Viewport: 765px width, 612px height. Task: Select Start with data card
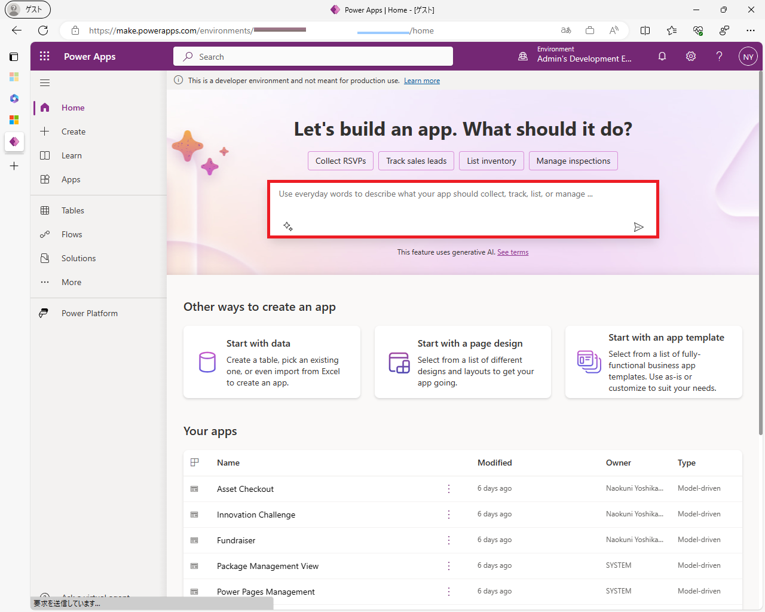pyautogui.click(x=272, y=362)
